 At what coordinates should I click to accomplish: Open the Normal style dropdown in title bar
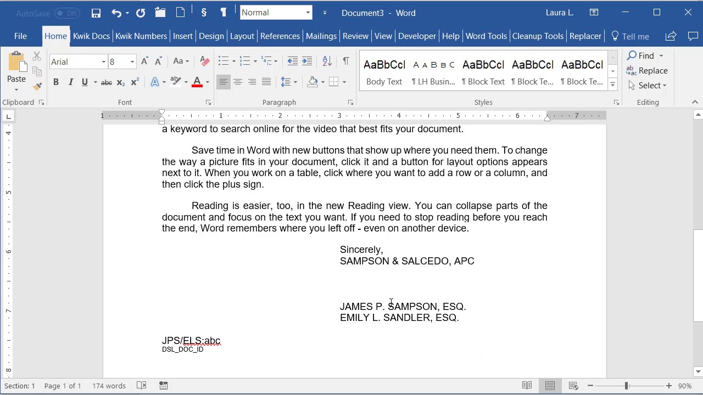pyautogui.click(x=308, y=13)
